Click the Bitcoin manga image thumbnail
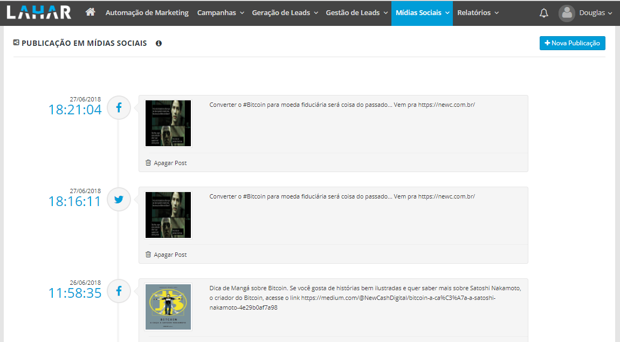Viewport: 620px width, 342px height. (x=168, y=306)
